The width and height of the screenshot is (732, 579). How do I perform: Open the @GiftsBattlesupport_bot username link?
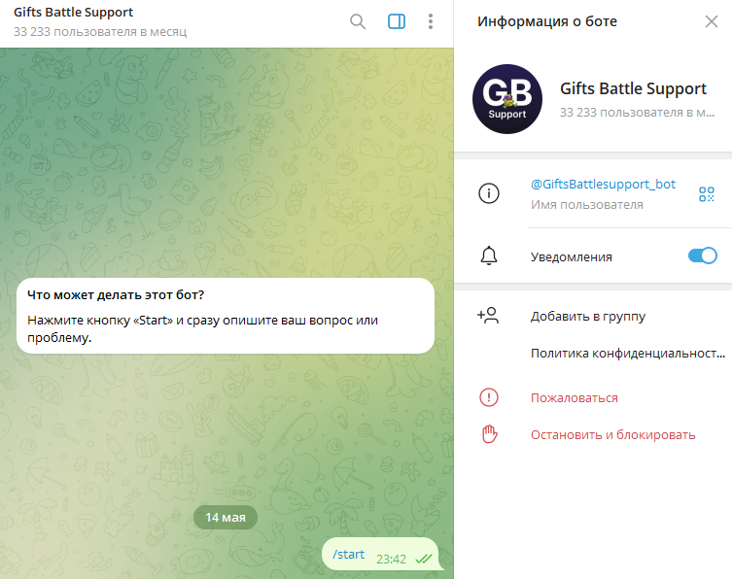pos(603,185)
